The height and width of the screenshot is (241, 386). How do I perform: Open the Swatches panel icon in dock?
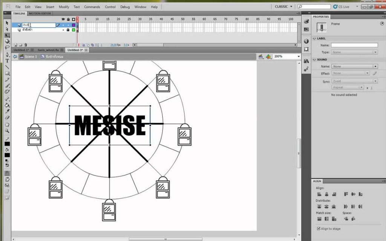click(306, 29)
